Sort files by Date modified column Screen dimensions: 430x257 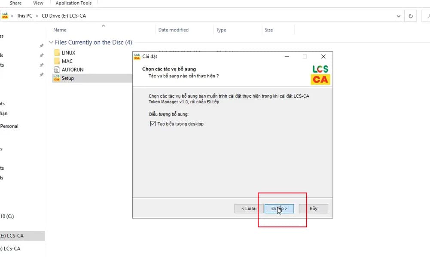[x=173, y=30]
